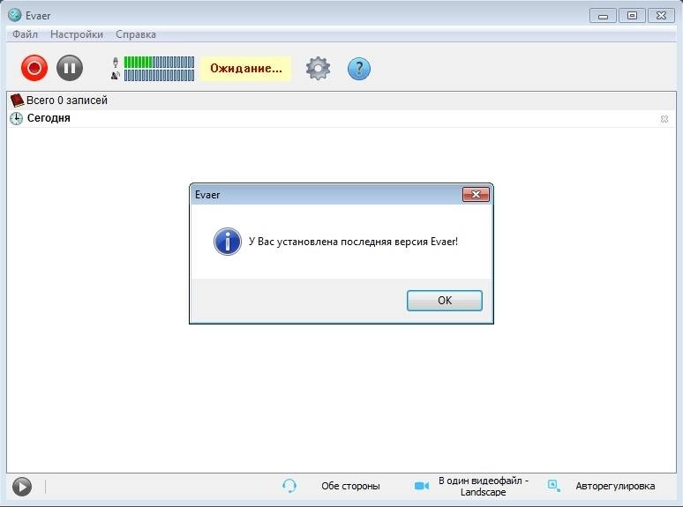Image resolution: width=683 pixels, height=507 pixels.
Task: Maximize the Evaer main window
Action: [632, 16]
